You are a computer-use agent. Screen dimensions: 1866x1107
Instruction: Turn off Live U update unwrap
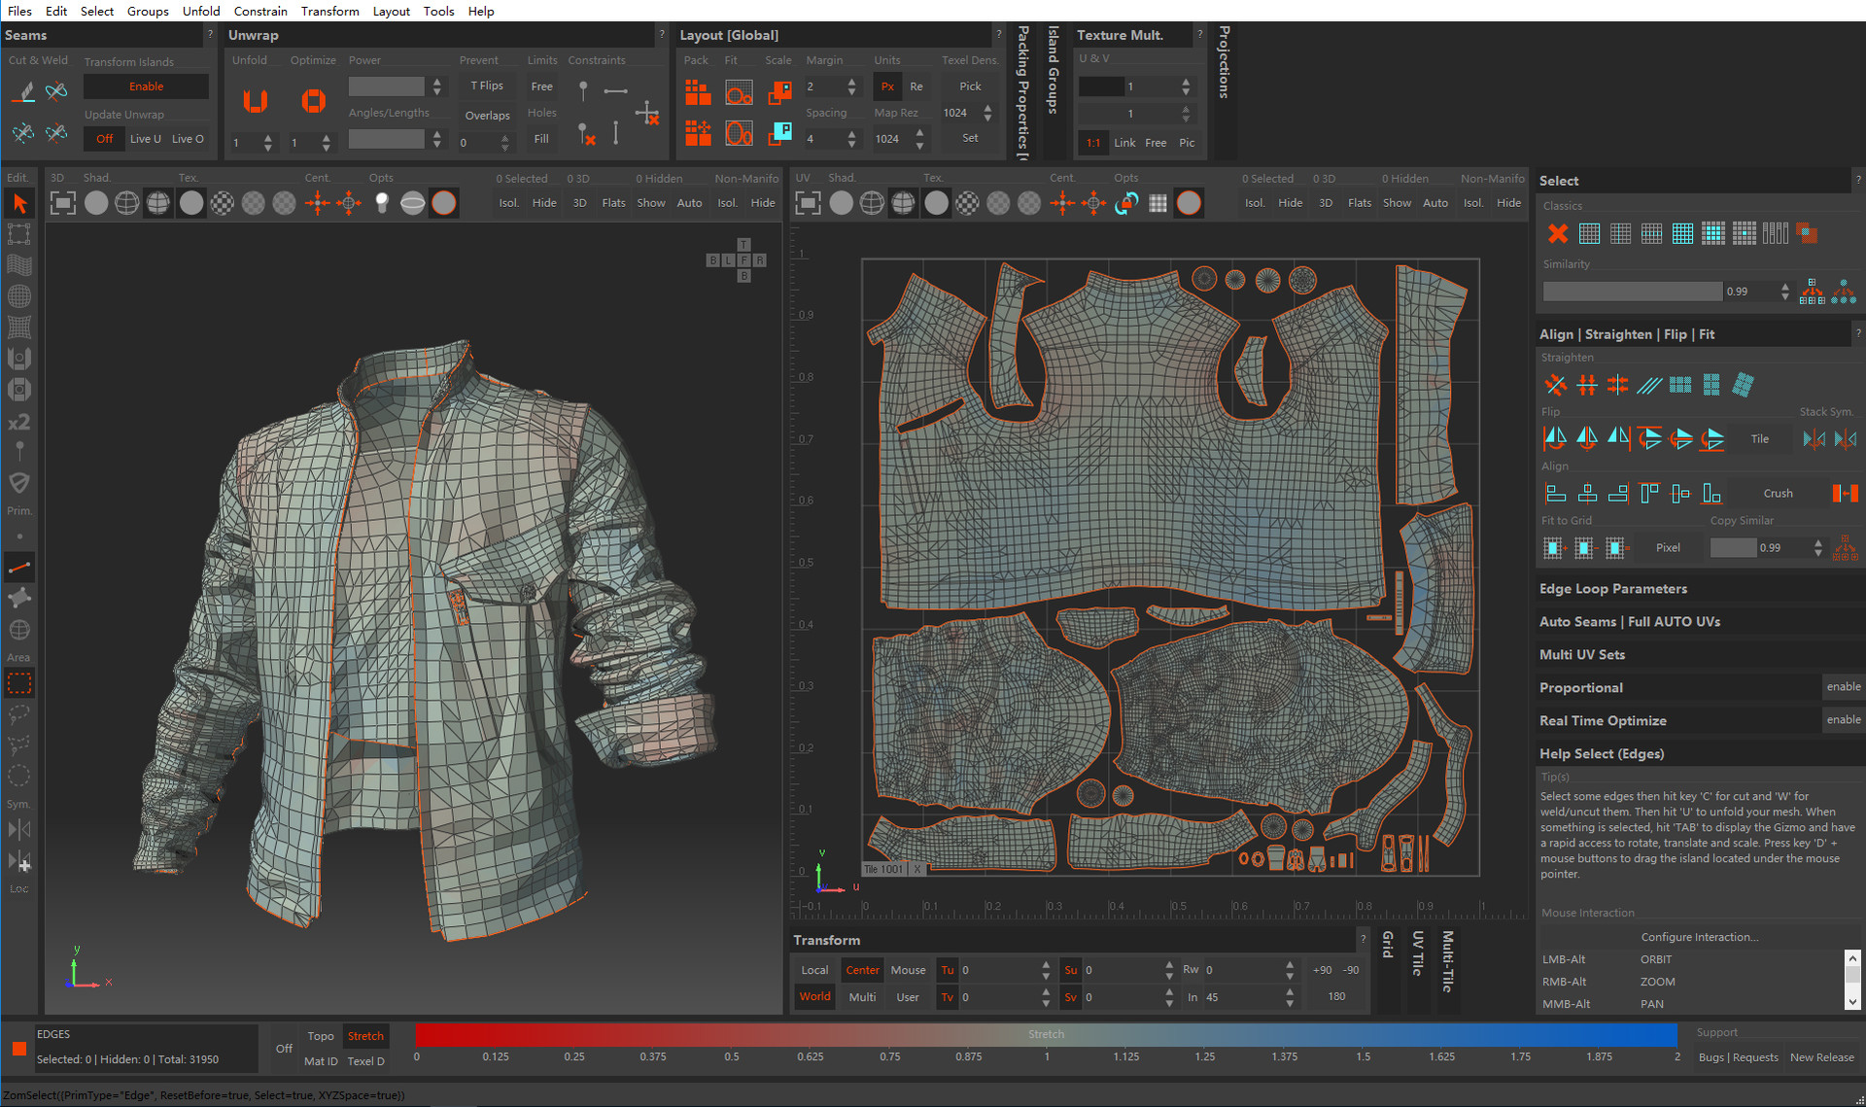[x=104, y=138]
